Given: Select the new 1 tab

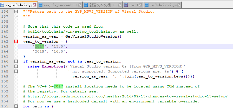Looking at the screenshot, I should pyautogui.click(x=133, y=5).
